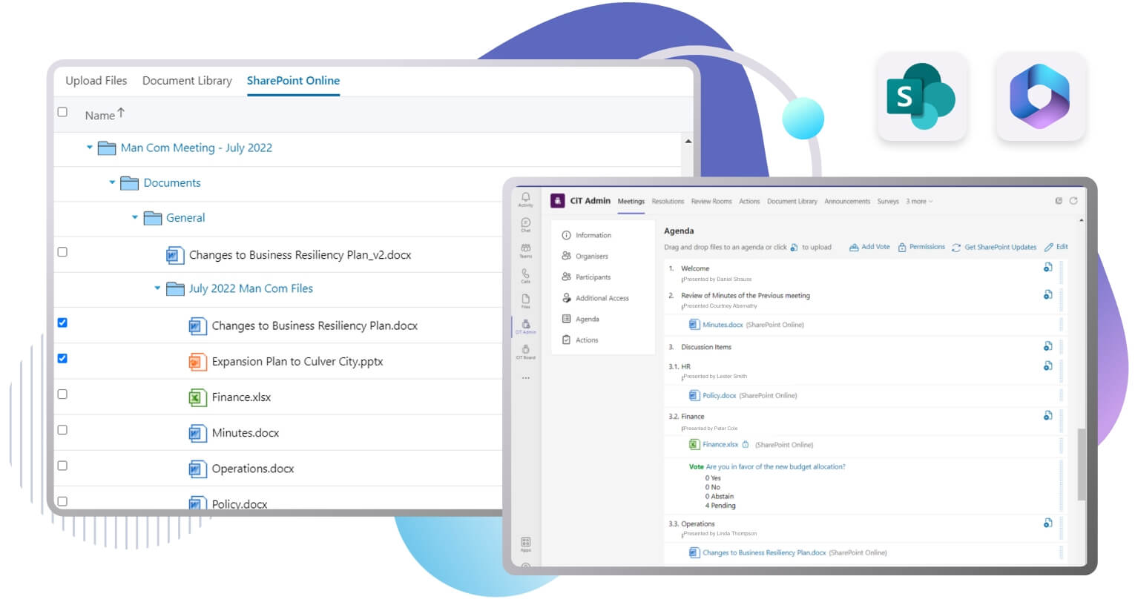Image resolution: width=1135 pixels, height=605 pixels.
Task: Sort files by the Name column header
Action: pos(100,115)
